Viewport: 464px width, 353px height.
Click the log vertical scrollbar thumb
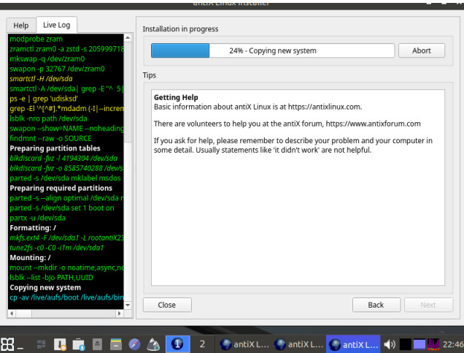pyautogui.click(x=128, y=92)
